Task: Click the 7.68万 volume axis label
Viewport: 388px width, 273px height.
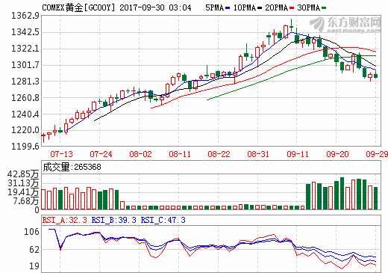Action: 26,201
